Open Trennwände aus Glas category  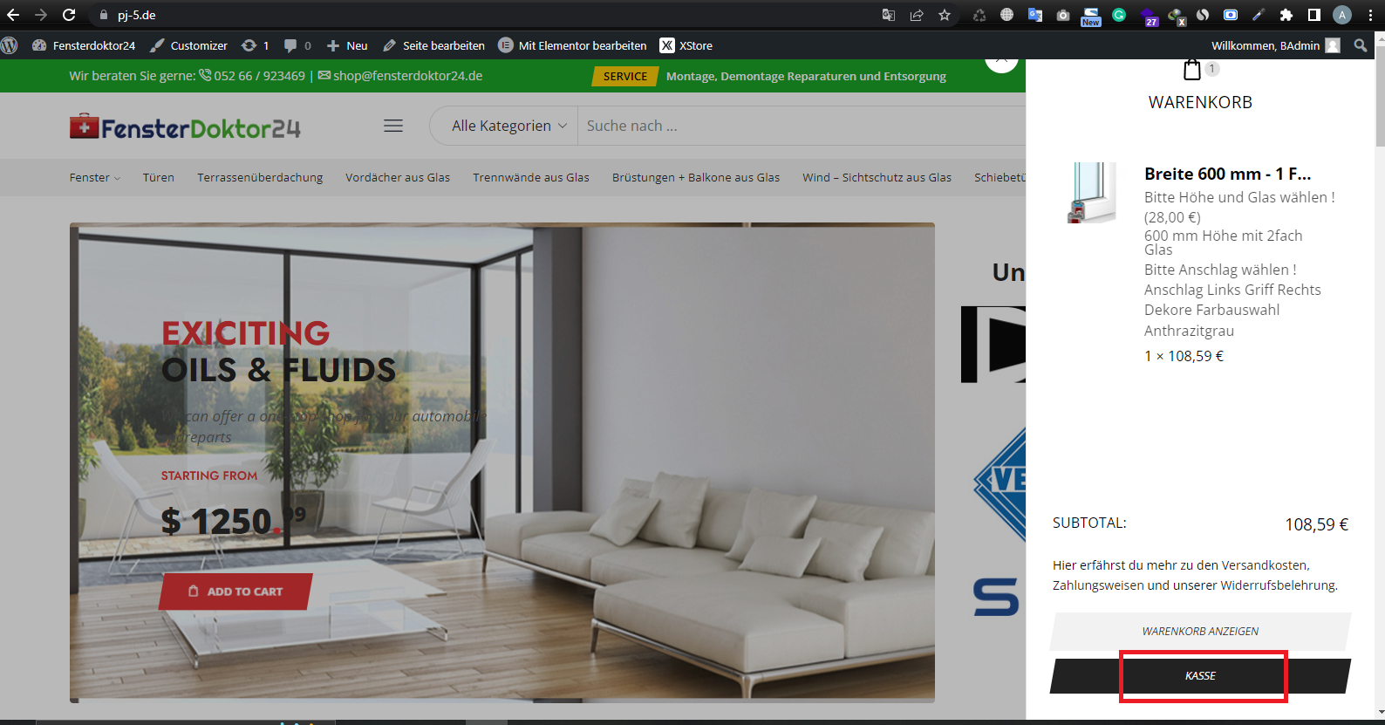531,177
